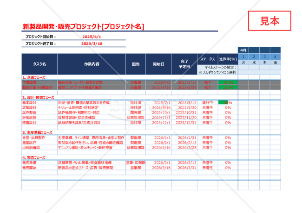
Task: Click the 2026/2/15 completion date cell
Action: (x=184, y=143)
